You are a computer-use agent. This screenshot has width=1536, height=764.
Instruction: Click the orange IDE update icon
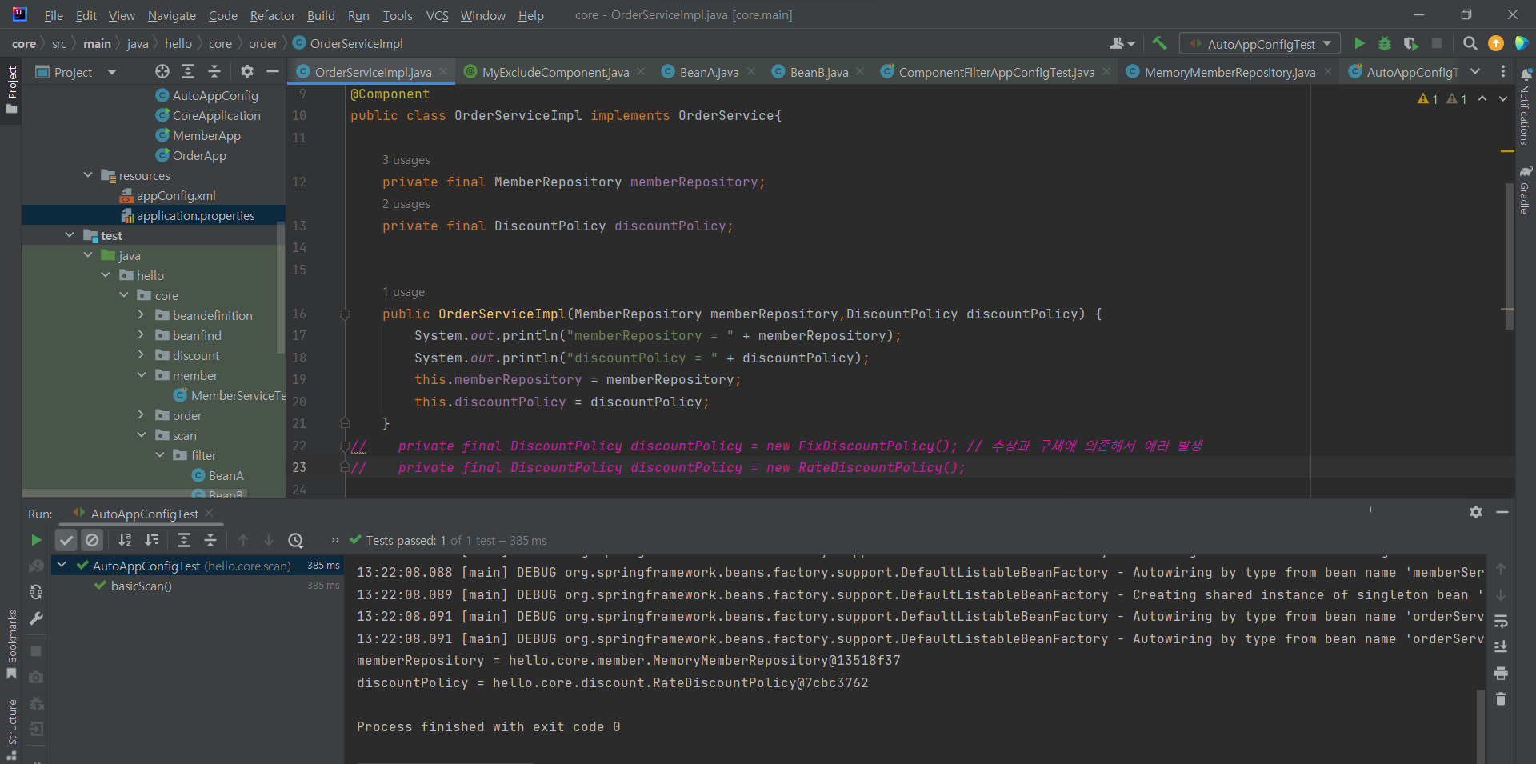(1495, 43)
